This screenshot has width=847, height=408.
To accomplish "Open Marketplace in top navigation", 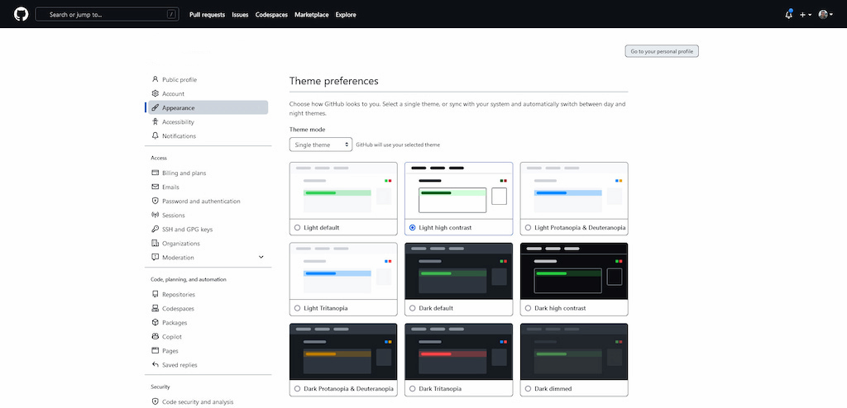I will pos(311,15).
